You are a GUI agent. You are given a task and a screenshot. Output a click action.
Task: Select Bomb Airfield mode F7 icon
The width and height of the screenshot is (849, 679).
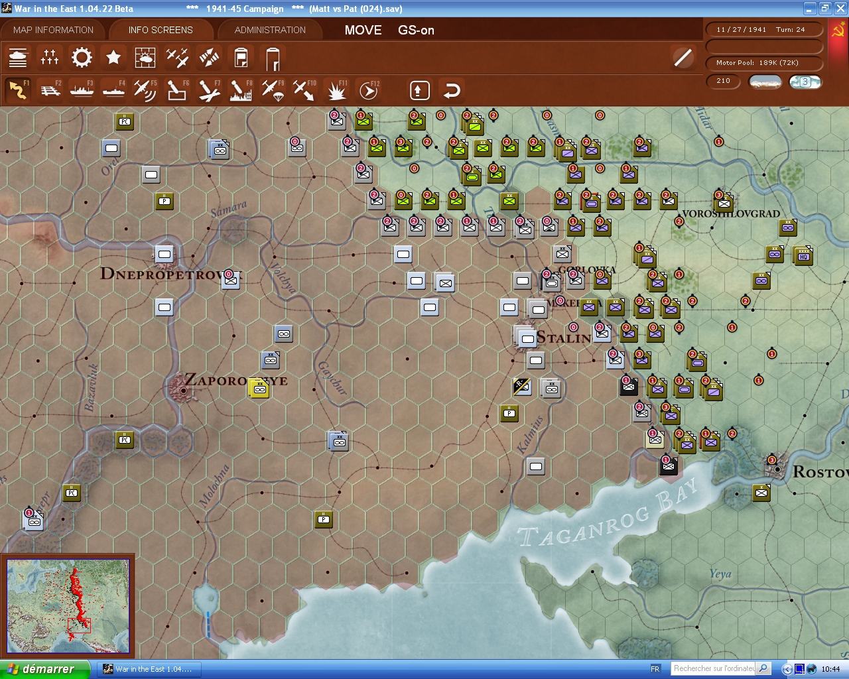[x=209, y=90]
